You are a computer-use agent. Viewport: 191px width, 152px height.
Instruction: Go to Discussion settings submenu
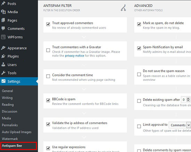point(9,112)
